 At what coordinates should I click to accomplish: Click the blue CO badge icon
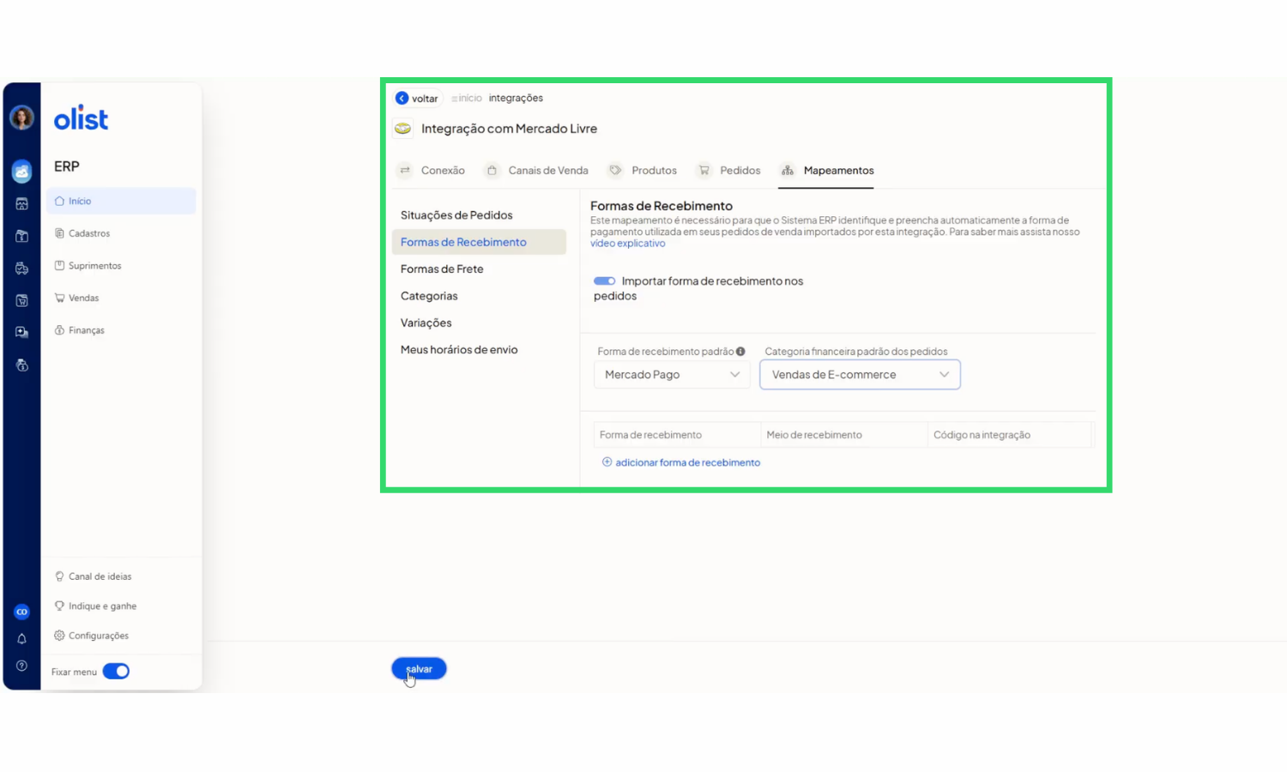[x=21, y=612]
